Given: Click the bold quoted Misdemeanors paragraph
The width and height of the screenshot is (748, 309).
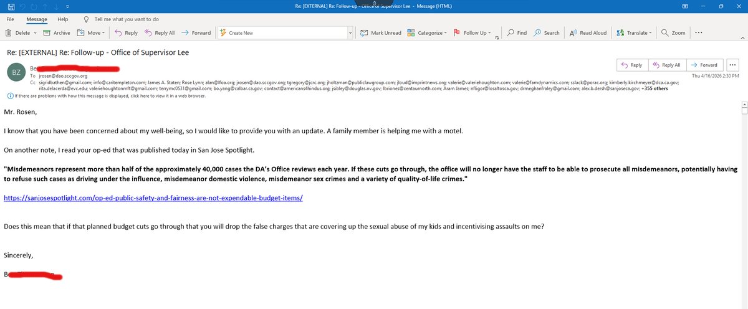Looking at the screenshot, I should (370, 173).
